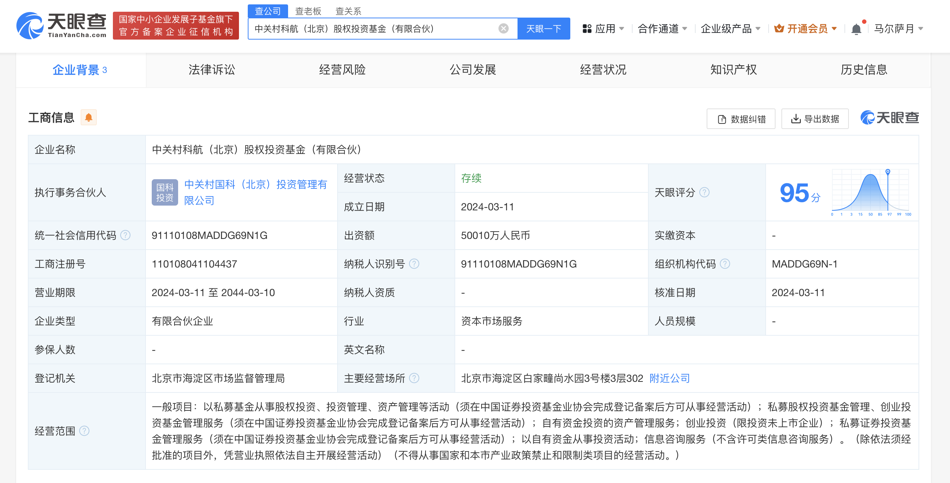The image size is (950, 483).
Task: Click the TianYanCha logo in header
Action: click(x=61, y=25)
